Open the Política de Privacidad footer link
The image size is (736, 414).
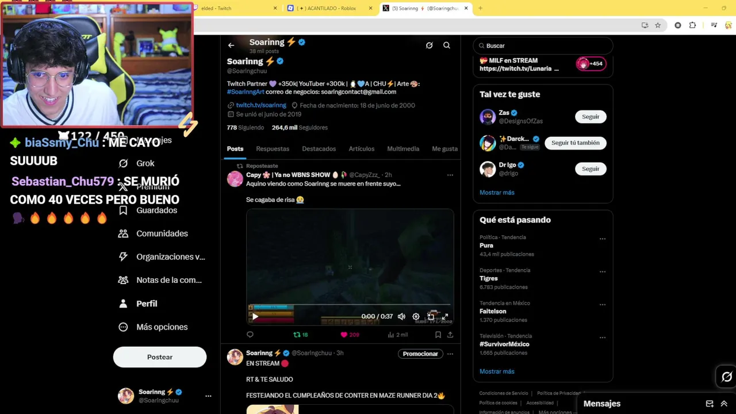click(x=559, y=393)
